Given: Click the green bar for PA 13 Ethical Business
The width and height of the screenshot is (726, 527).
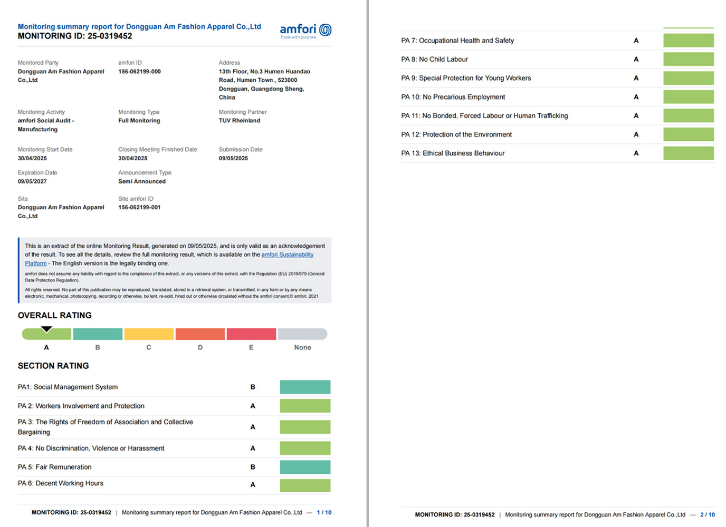Looking at the screenshot, I should (x=689, y=153).
